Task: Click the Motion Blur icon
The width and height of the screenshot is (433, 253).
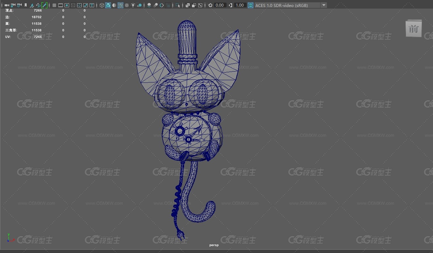Action: point(155,5)
